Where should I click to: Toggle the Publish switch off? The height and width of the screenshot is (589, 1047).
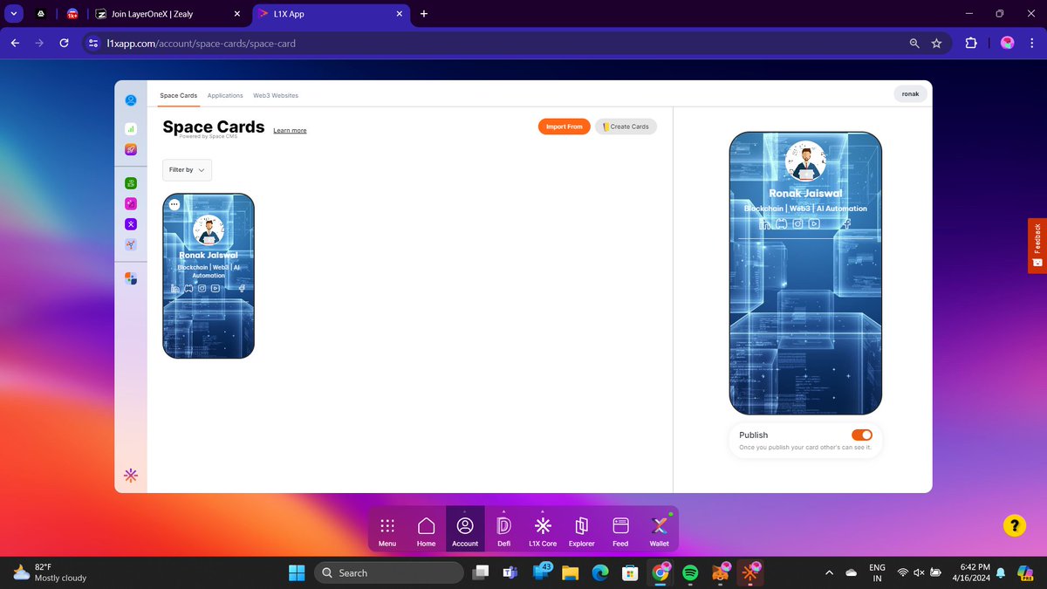tap(861, 435)
